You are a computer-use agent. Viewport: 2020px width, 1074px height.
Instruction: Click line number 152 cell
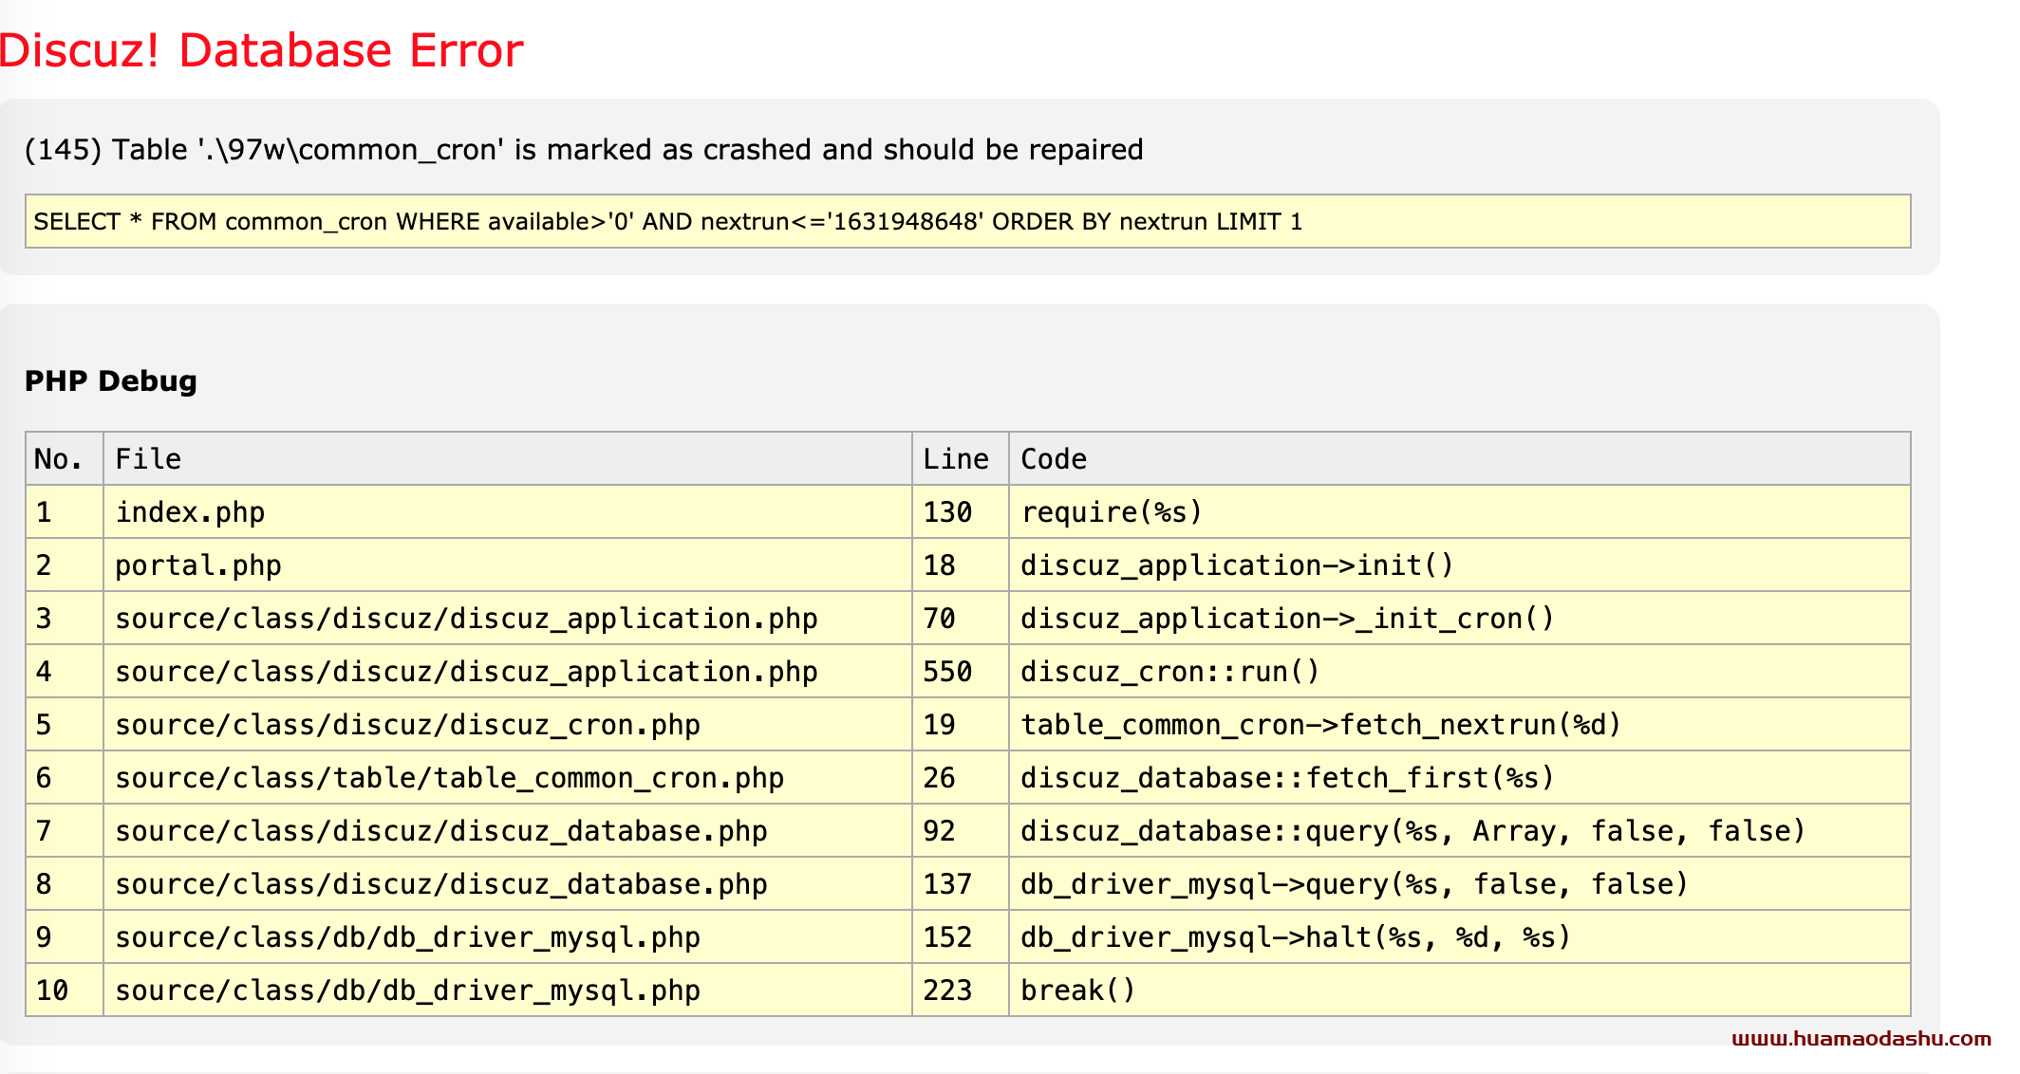[960, 937]
